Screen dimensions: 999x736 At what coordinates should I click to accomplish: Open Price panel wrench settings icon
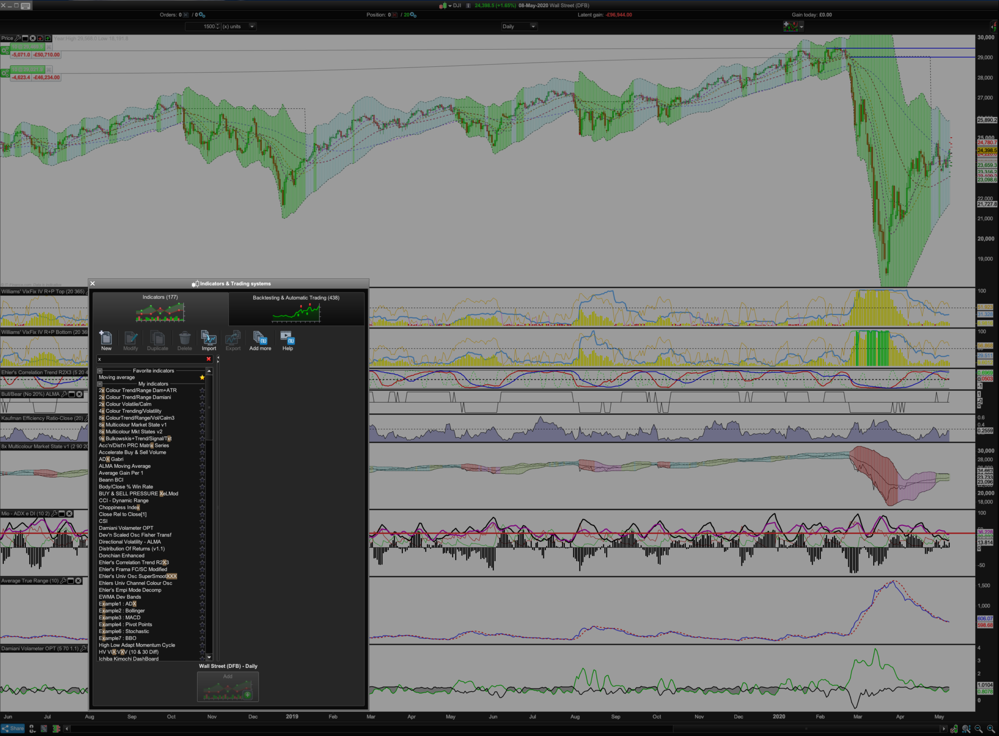pos(18,38)
